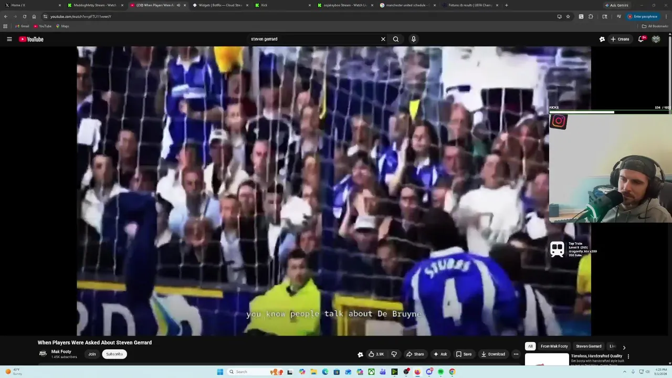Select the Steven Gerrard filter chip
Screen dimensions: 672x378
[589, 346]
